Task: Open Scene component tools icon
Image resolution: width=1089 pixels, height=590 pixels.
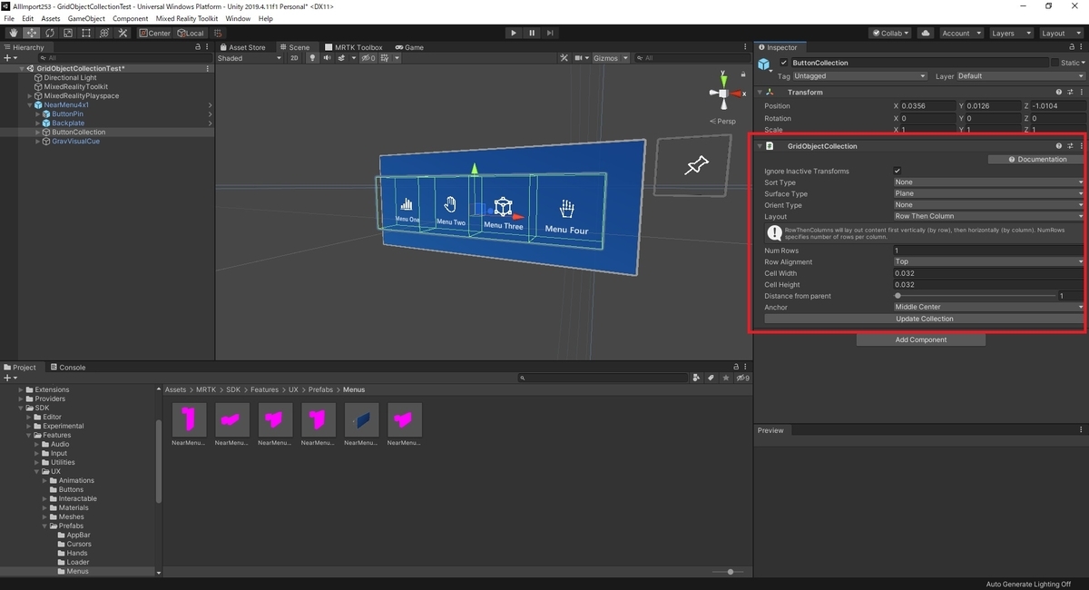Action: coord(564,58)
